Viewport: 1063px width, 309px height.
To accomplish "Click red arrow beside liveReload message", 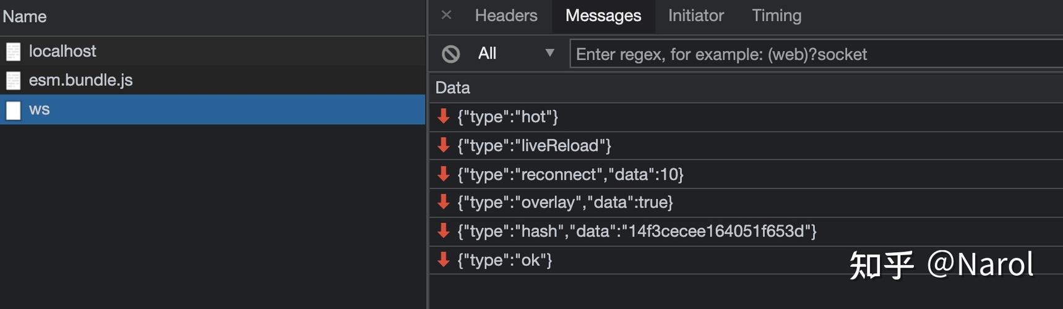I will click(443, 145).
